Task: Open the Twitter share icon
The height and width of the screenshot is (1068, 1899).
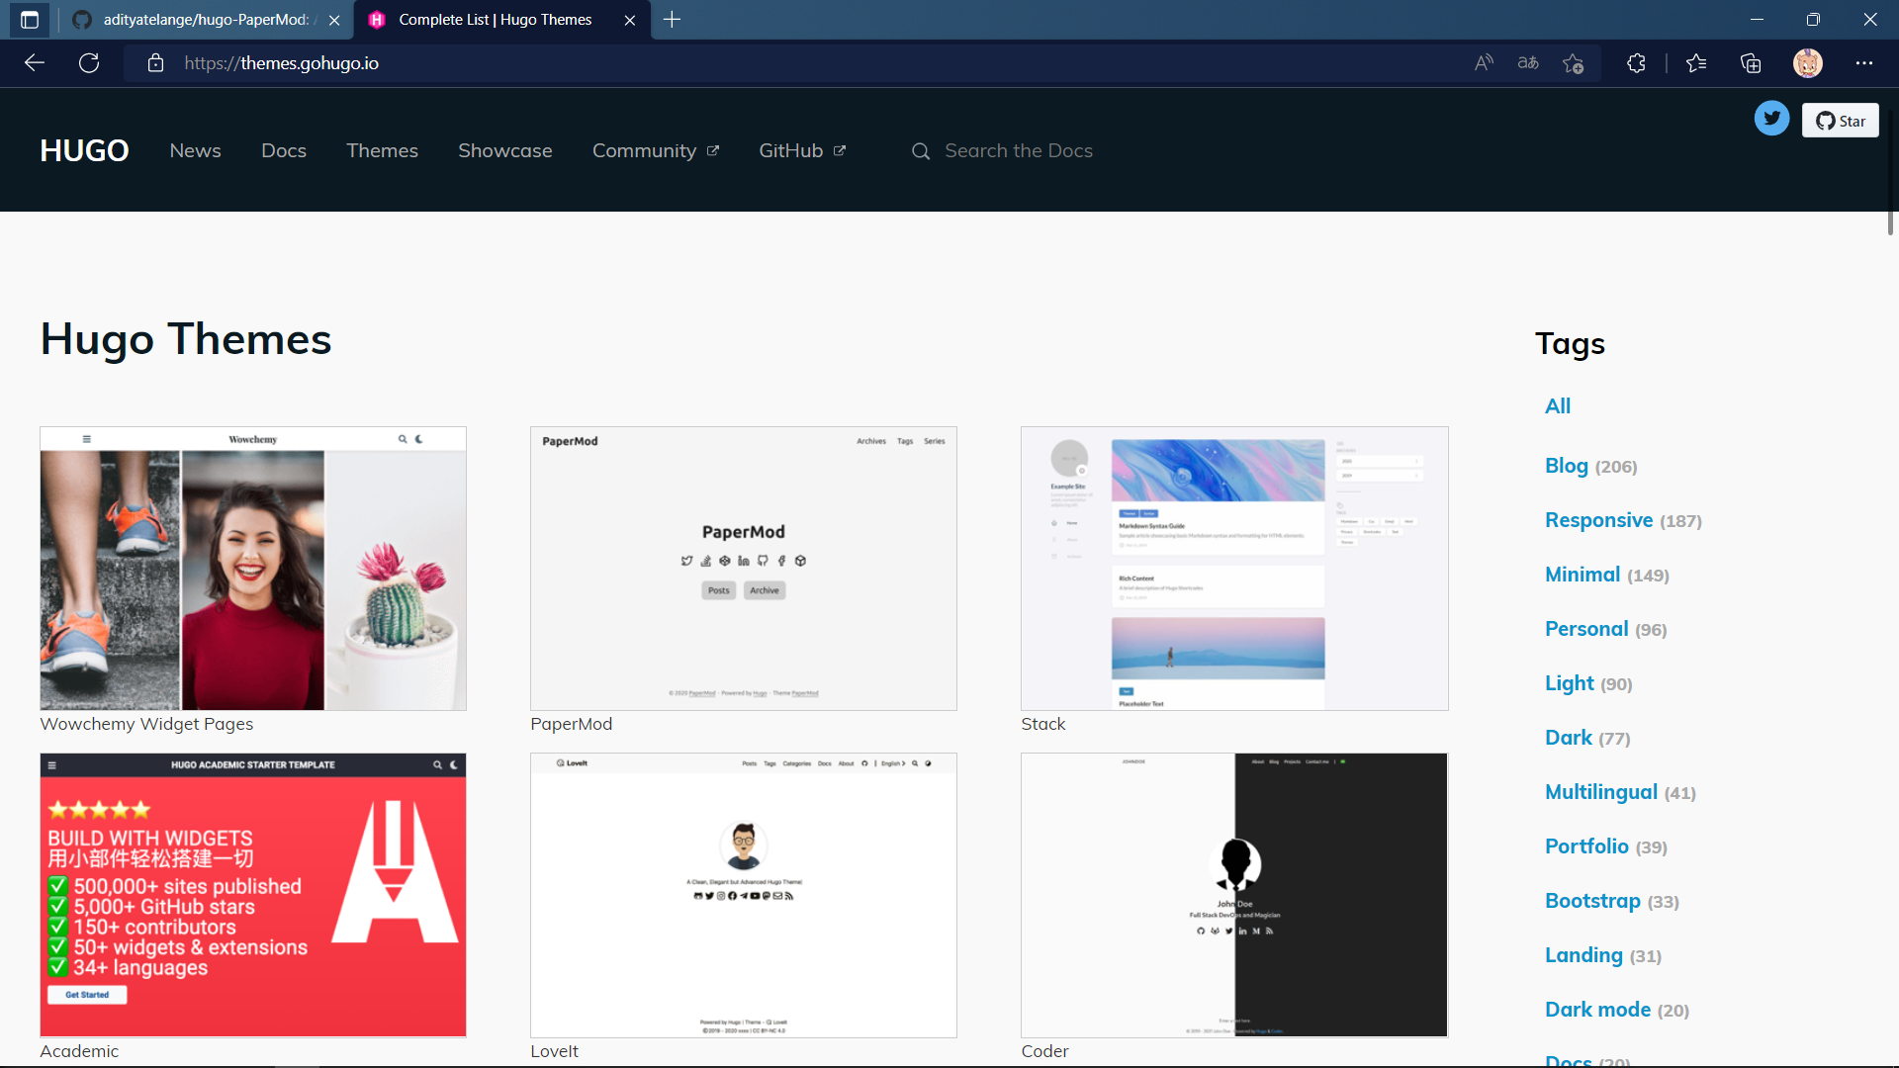Action: (1771, 119)
